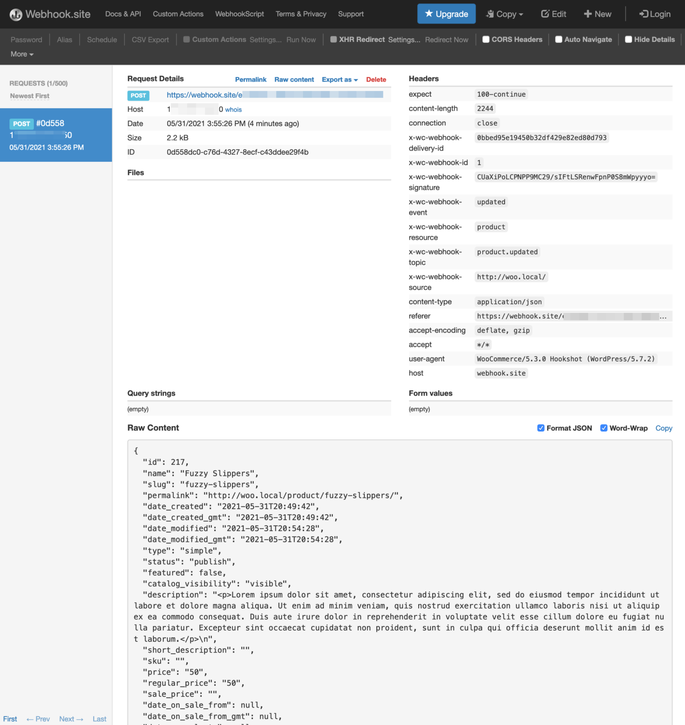This screenshot has width=685, height=725.
Task: Open the Docs & API page
Action: pos(123,14)
